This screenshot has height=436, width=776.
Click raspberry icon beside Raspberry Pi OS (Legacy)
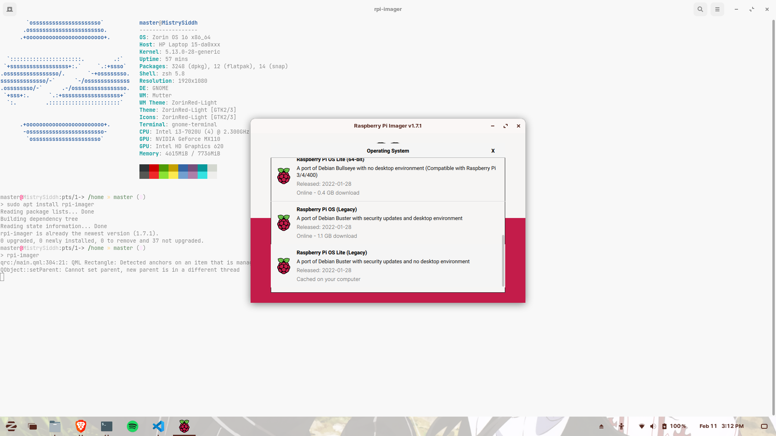(284, 223)
